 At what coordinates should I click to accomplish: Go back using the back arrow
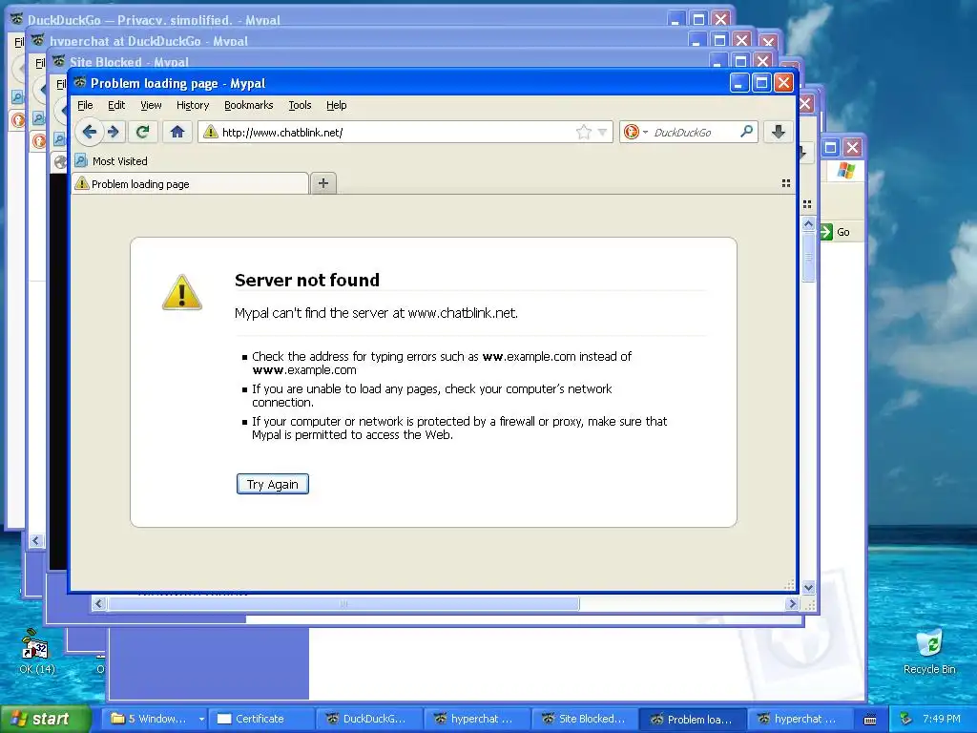pos(90,132)
